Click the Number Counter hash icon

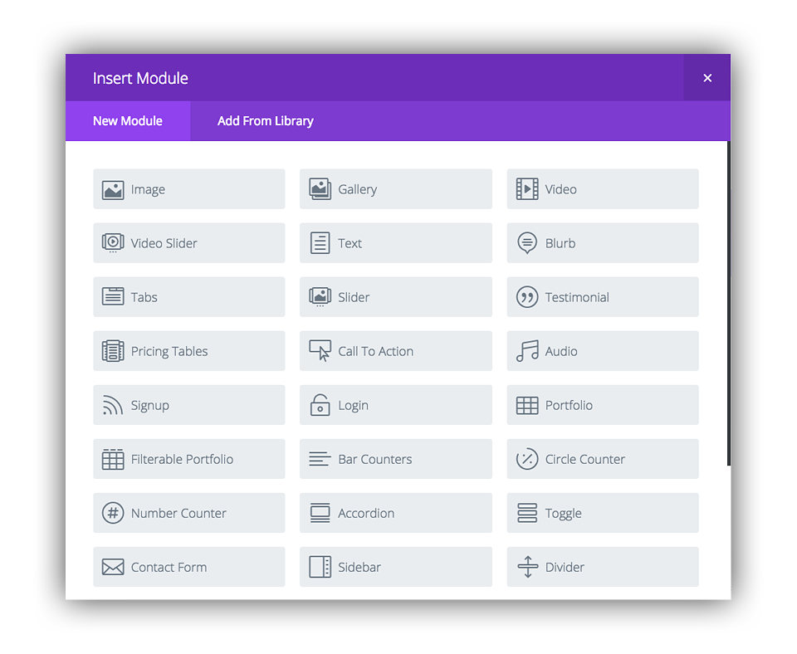point(113,513)
